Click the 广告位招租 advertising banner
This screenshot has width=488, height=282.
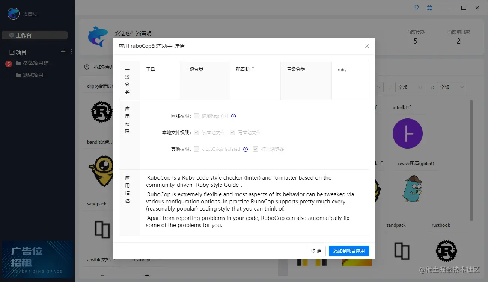[38, 259]
